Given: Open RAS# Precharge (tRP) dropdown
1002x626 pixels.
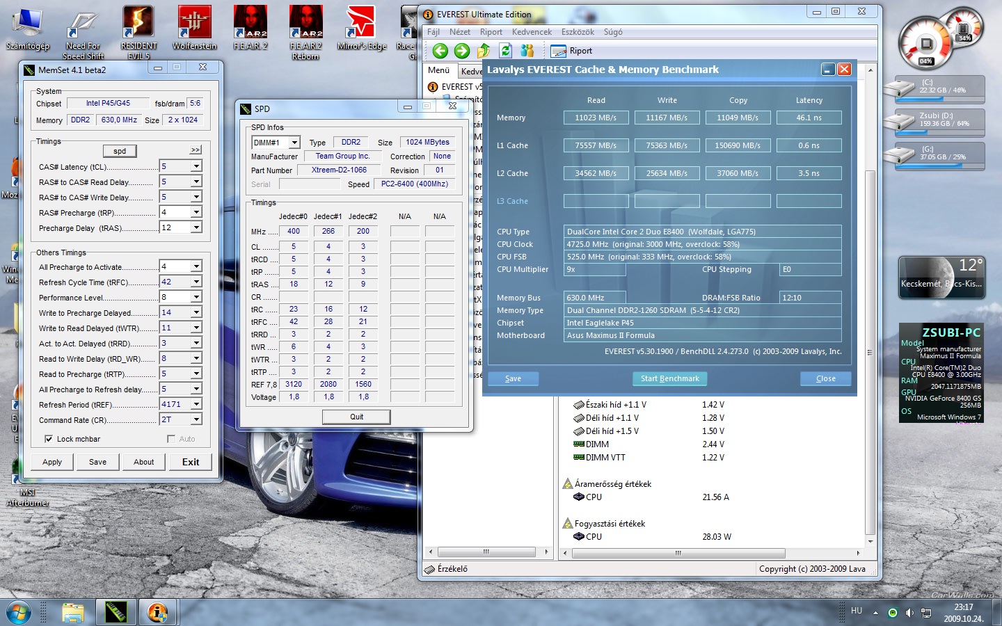Looking at the screenshot, I should 196,212.
